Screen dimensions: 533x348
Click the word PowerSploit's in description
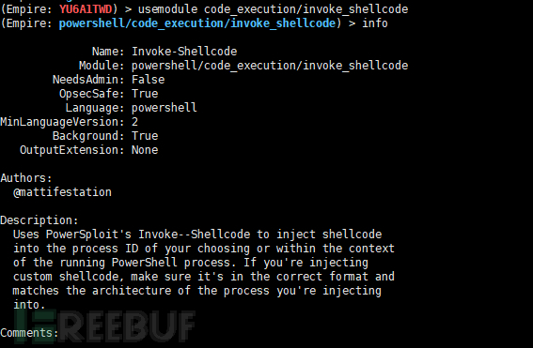(88, 235)
